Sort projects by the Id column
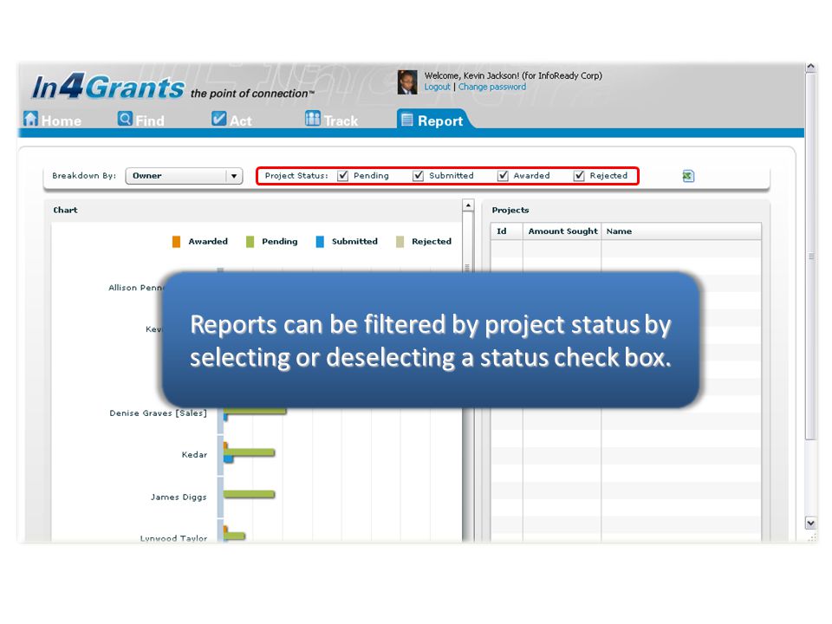This screenshot has width=832, height=624. click(x=507, y=231)
